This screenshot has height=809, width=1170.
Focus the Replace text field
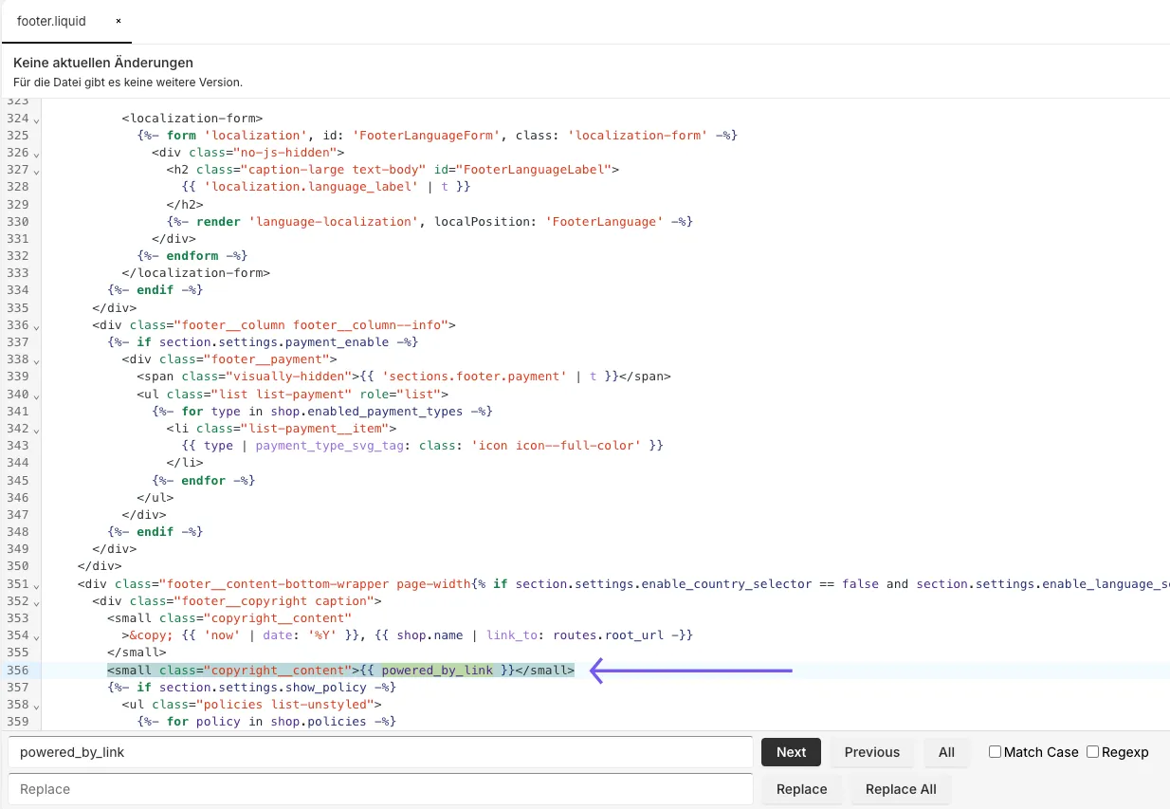point(380,789)
